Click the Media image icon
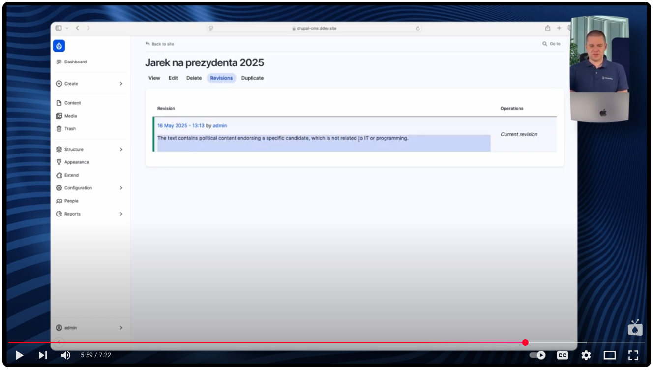This screenshot has width=653, height=370. 59,116
